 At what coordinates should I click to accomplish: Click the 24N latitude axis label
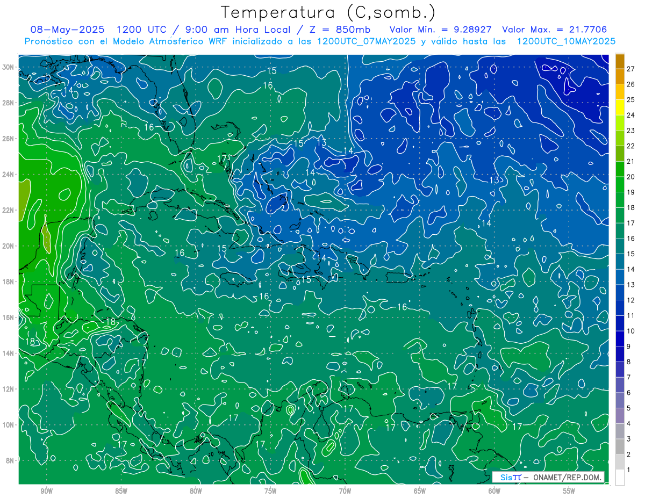pos(9,175)
